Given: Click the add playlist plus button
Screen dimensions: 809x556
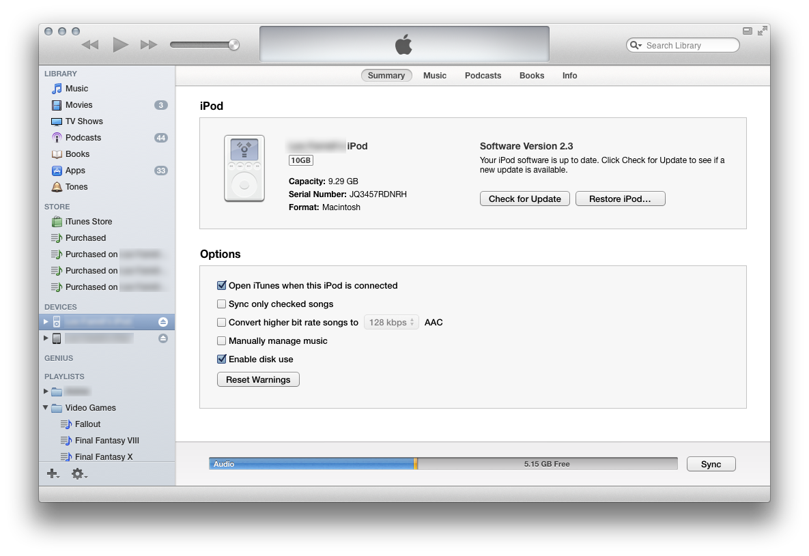Looking at the screenshot, I should coord(53,473).
